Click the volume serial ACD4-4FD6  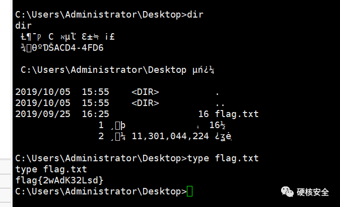[x=79, y=48]
